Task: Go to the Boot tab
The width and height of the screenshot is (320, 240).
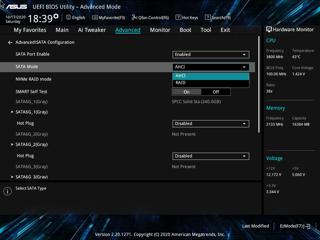Action: (185, 30)
